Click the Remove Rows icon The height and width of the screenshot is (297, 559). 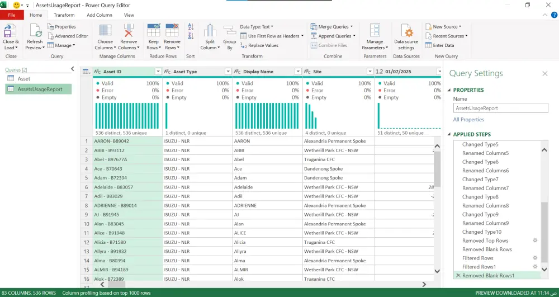[x=172, y=31]
